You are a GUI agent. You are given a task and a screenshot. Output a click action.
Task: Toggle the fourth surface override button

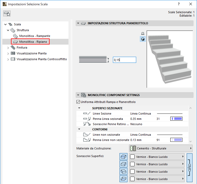click(123, 179)
